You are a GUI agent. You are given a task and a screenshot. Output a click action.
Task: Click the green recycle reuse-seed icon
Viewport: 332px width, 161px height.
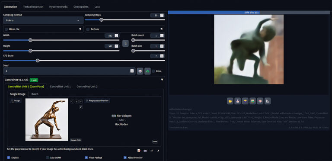(x=147, y=71)
